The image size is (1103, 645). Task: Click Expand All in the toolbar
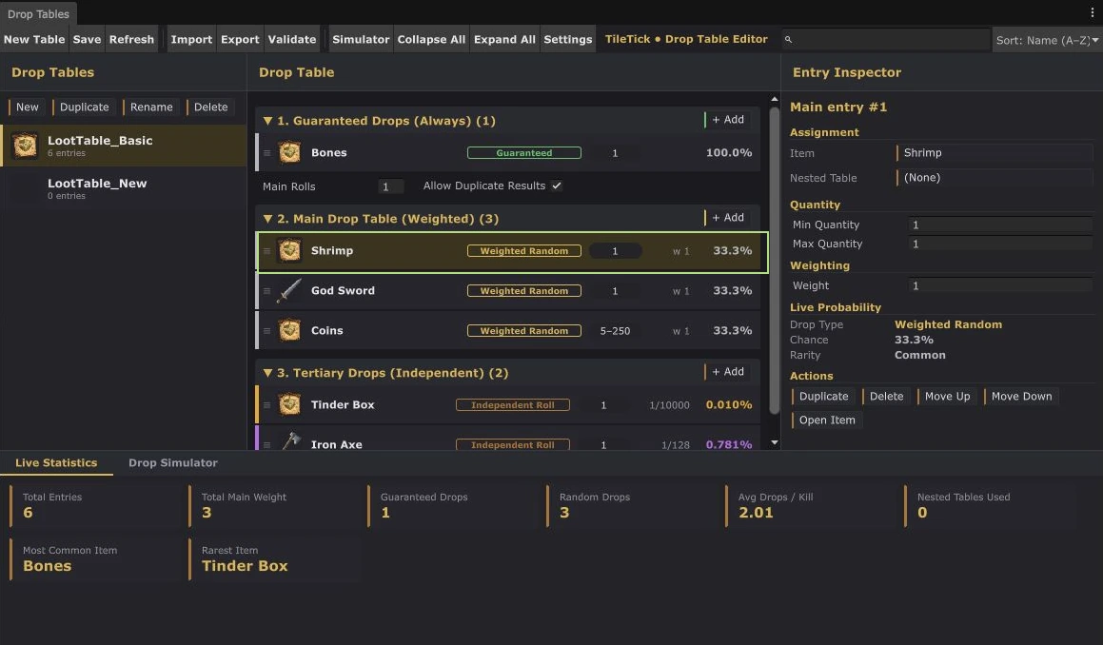(504, 39)
